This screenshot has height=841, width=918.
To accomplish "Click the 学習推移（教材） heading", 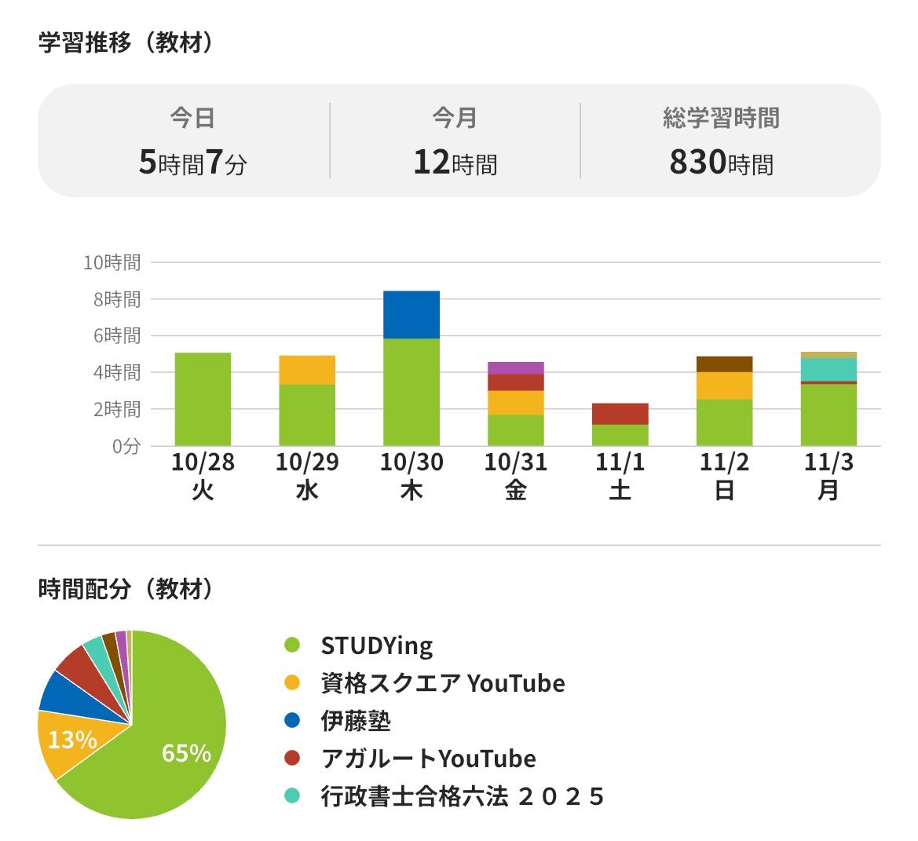I will tap(127, 42).
